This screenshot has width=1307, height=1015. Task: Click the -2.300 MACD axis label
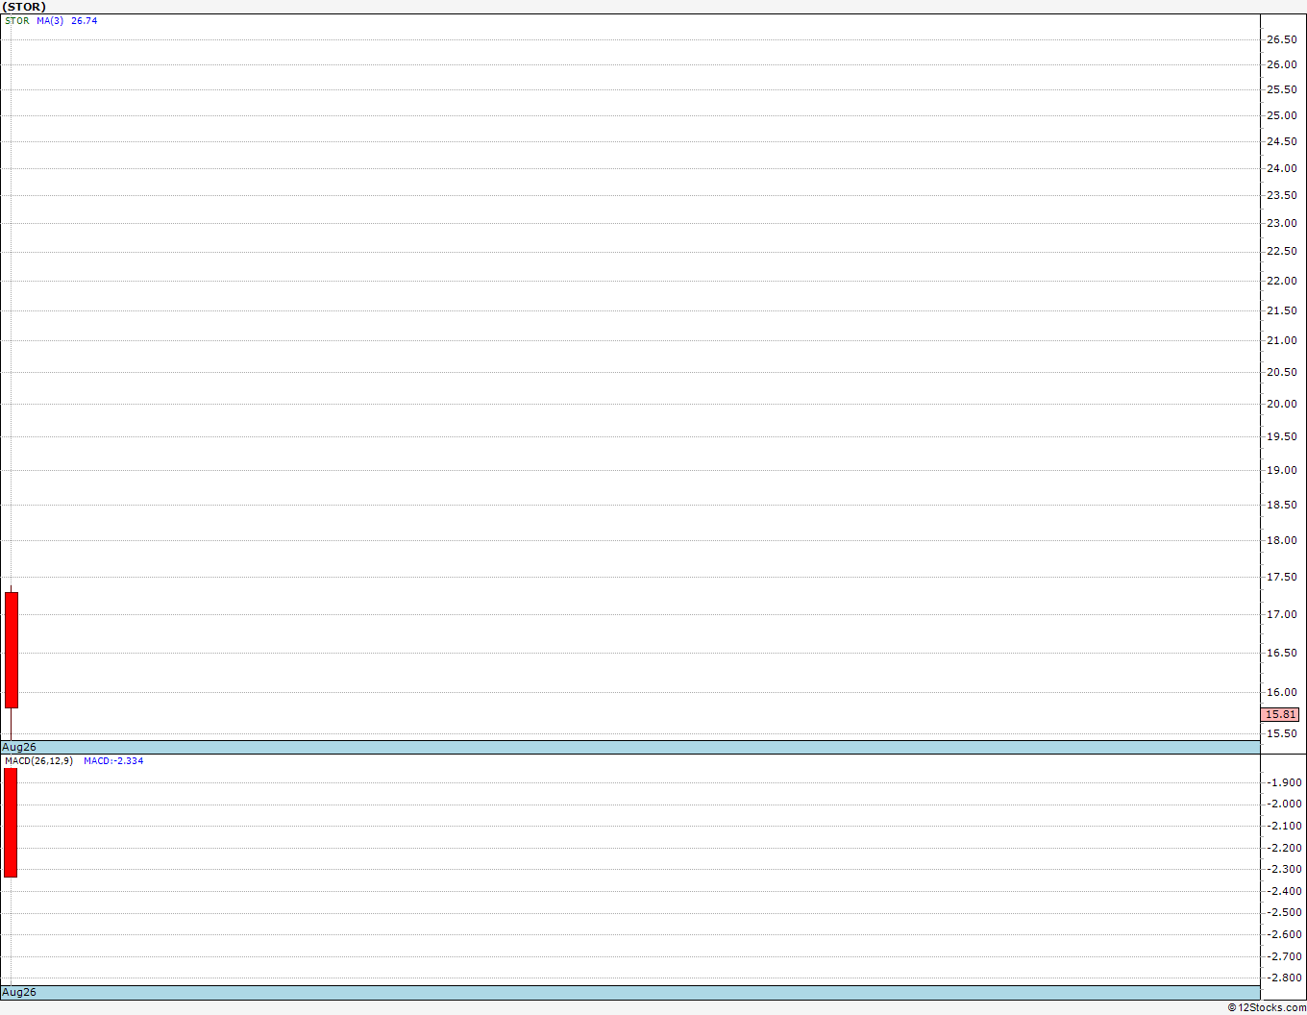coord(1284,869)
